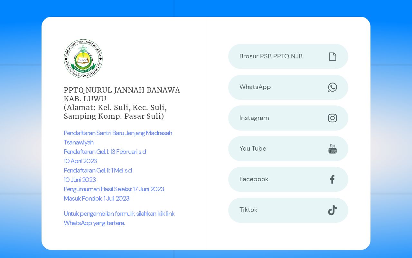Go to the Instagram link label

pyautogui.click(x=254, y=118)
